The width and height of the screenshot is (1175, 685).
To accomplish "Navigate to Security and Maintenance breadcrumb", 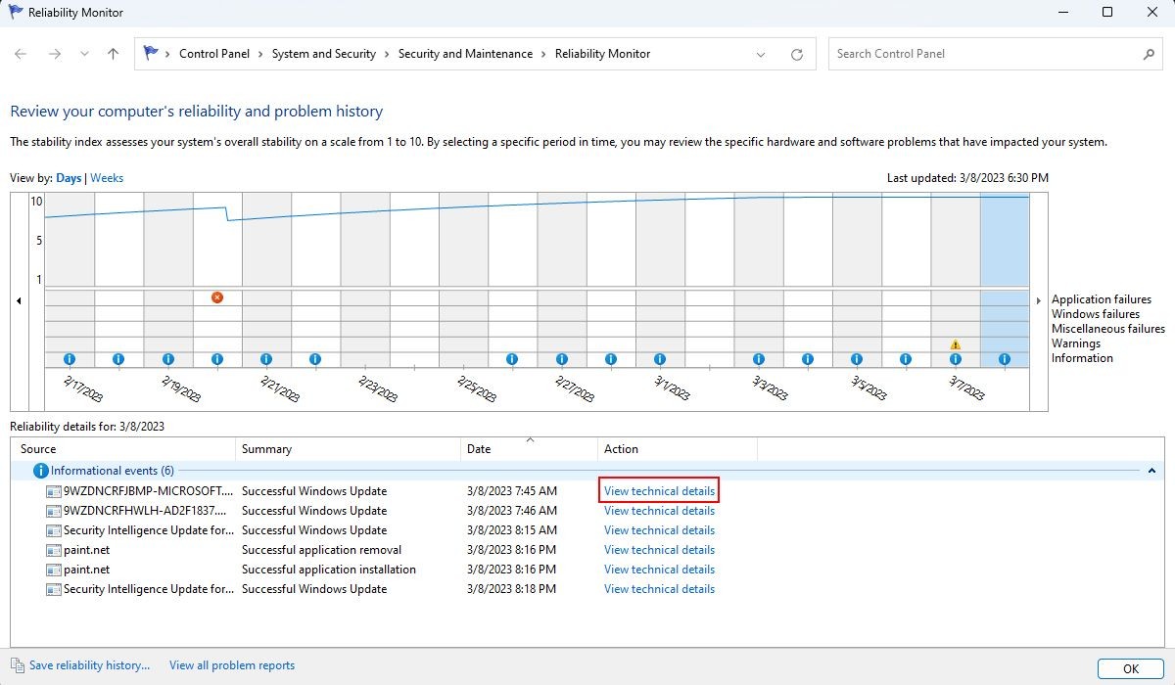I will (465, 54).
